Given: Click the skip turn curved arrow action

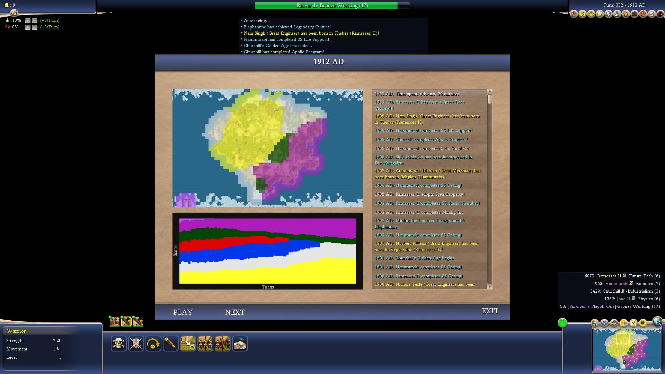Looking at the screenshot, I should (153, 344).
